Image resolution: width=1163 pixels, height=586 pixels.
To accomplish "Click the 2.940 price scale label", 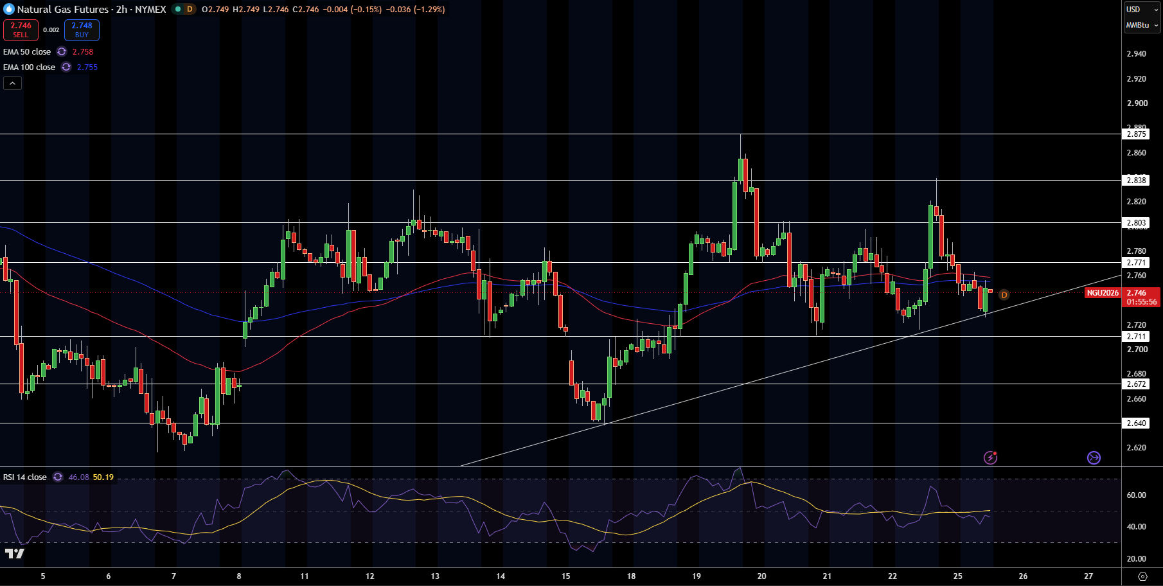I will [x=1137, y=54].
